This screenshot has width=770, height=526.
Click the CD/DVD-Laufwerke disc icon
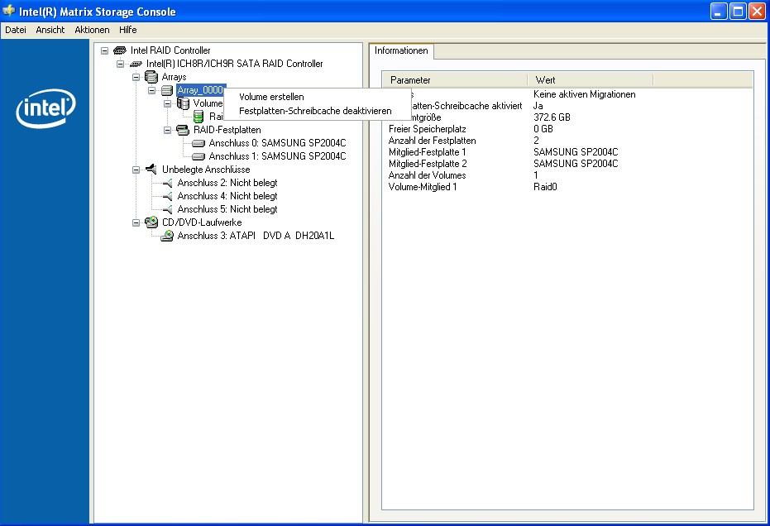pos(151,222)
